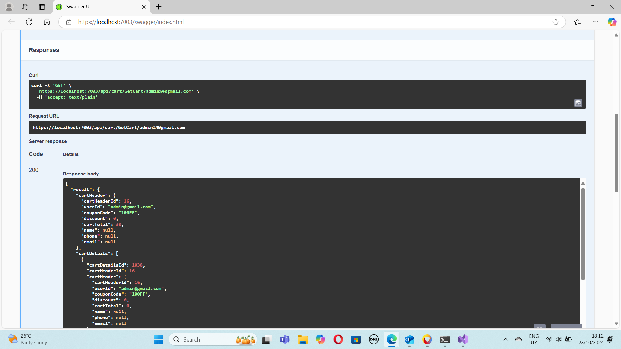This screenshot has height=349, width=621.
Task: Go back with the browser back arrow
Action: tap(11, 22)
